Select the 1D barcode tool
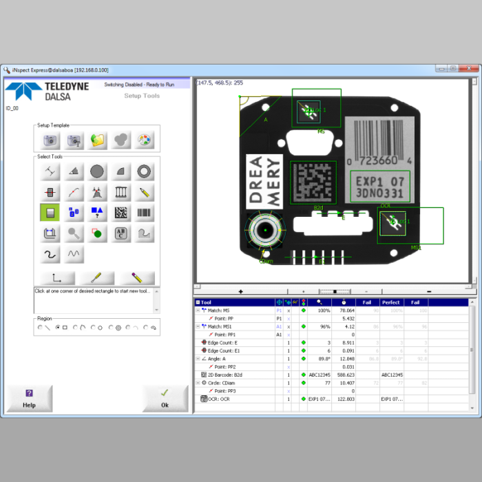The height and width of the screenshot is (482, 482). point(144,212)
